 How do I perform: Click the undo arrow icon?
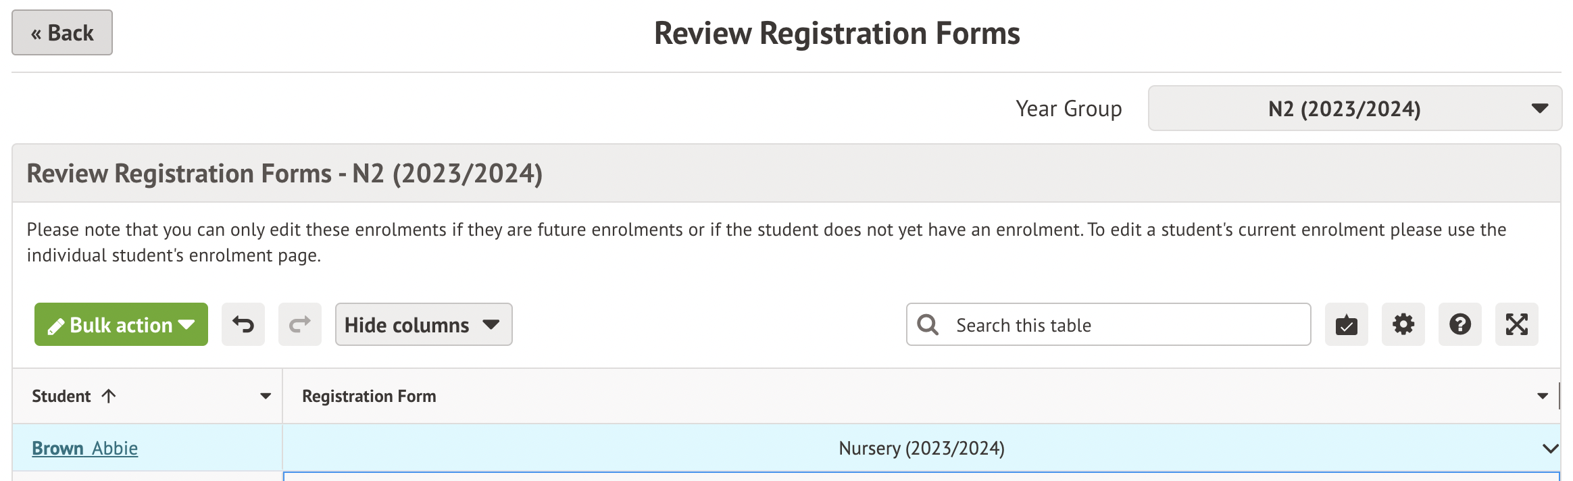(243, 325)
